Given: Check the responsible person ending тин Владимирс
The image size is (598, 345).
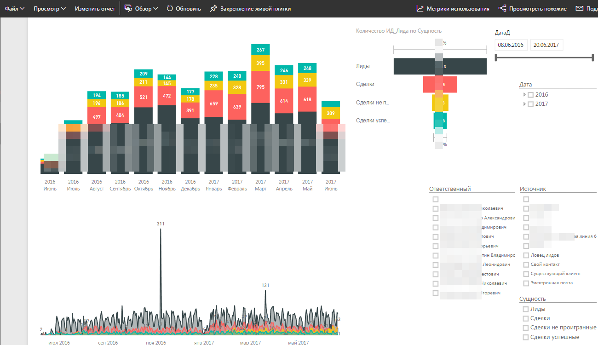Looking at the screenshot, I should [x=436, y=255].
